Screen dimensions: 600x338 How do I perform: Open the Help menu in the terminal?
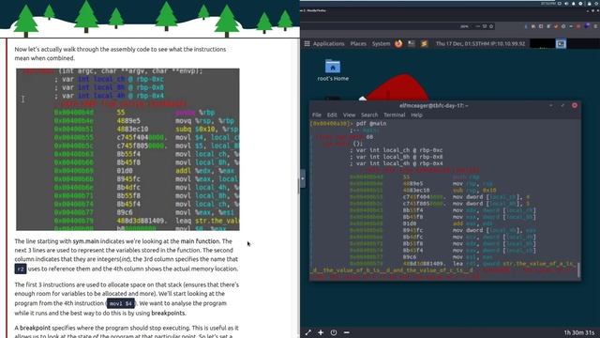pyautogui.click(x=416, y=115)
